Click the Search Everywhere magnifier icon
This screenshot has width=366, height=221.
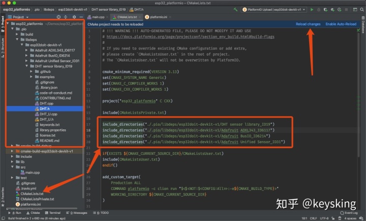coord(362,10)
